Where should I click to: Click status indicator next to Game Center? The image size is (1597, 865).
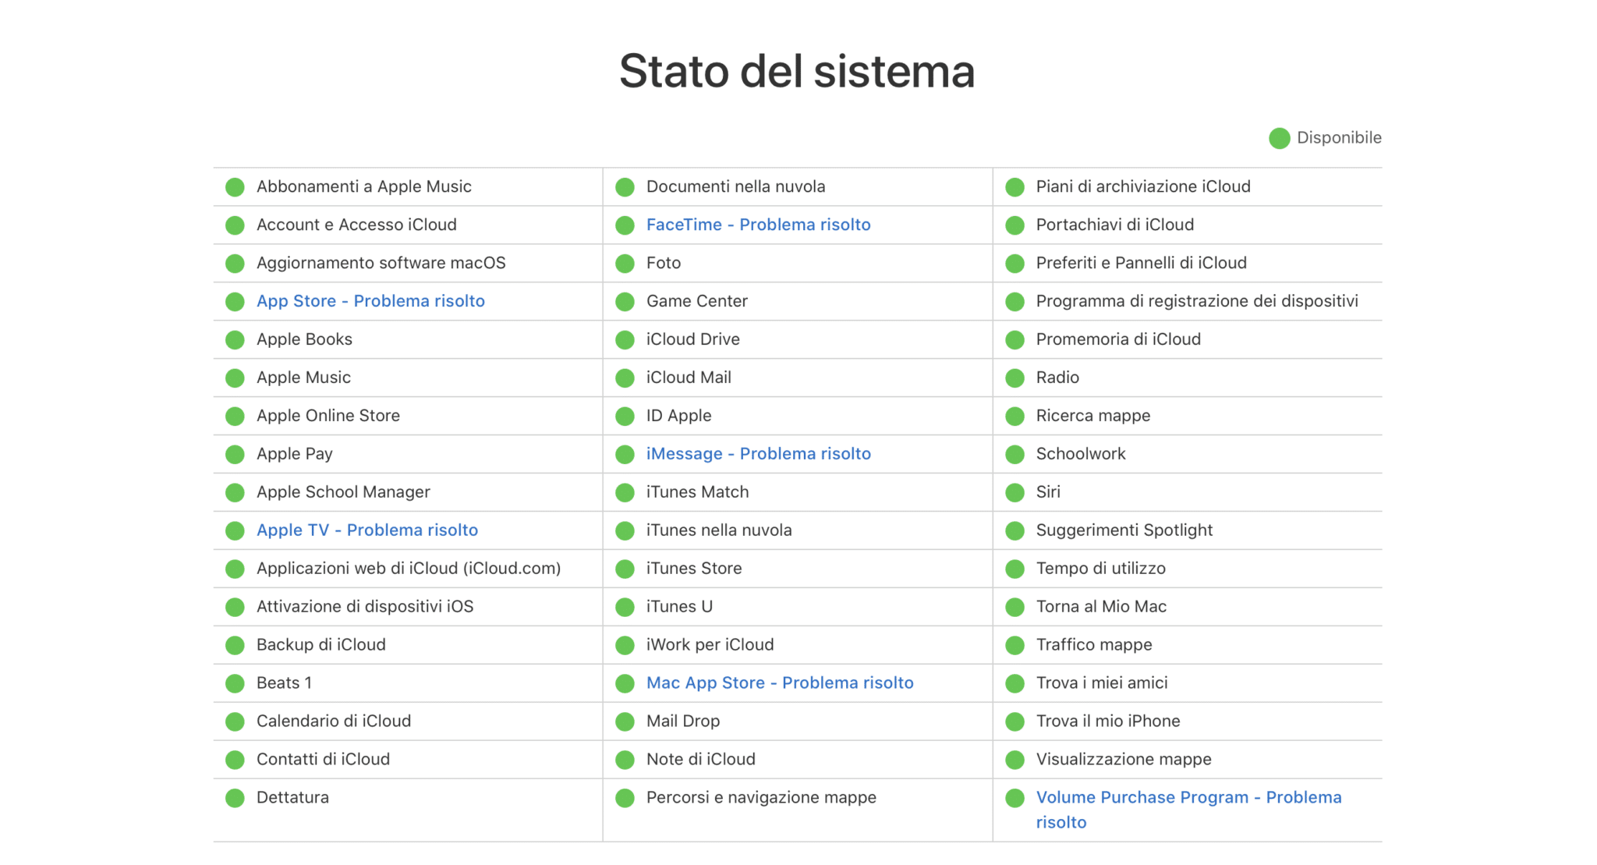coord(625,302)
